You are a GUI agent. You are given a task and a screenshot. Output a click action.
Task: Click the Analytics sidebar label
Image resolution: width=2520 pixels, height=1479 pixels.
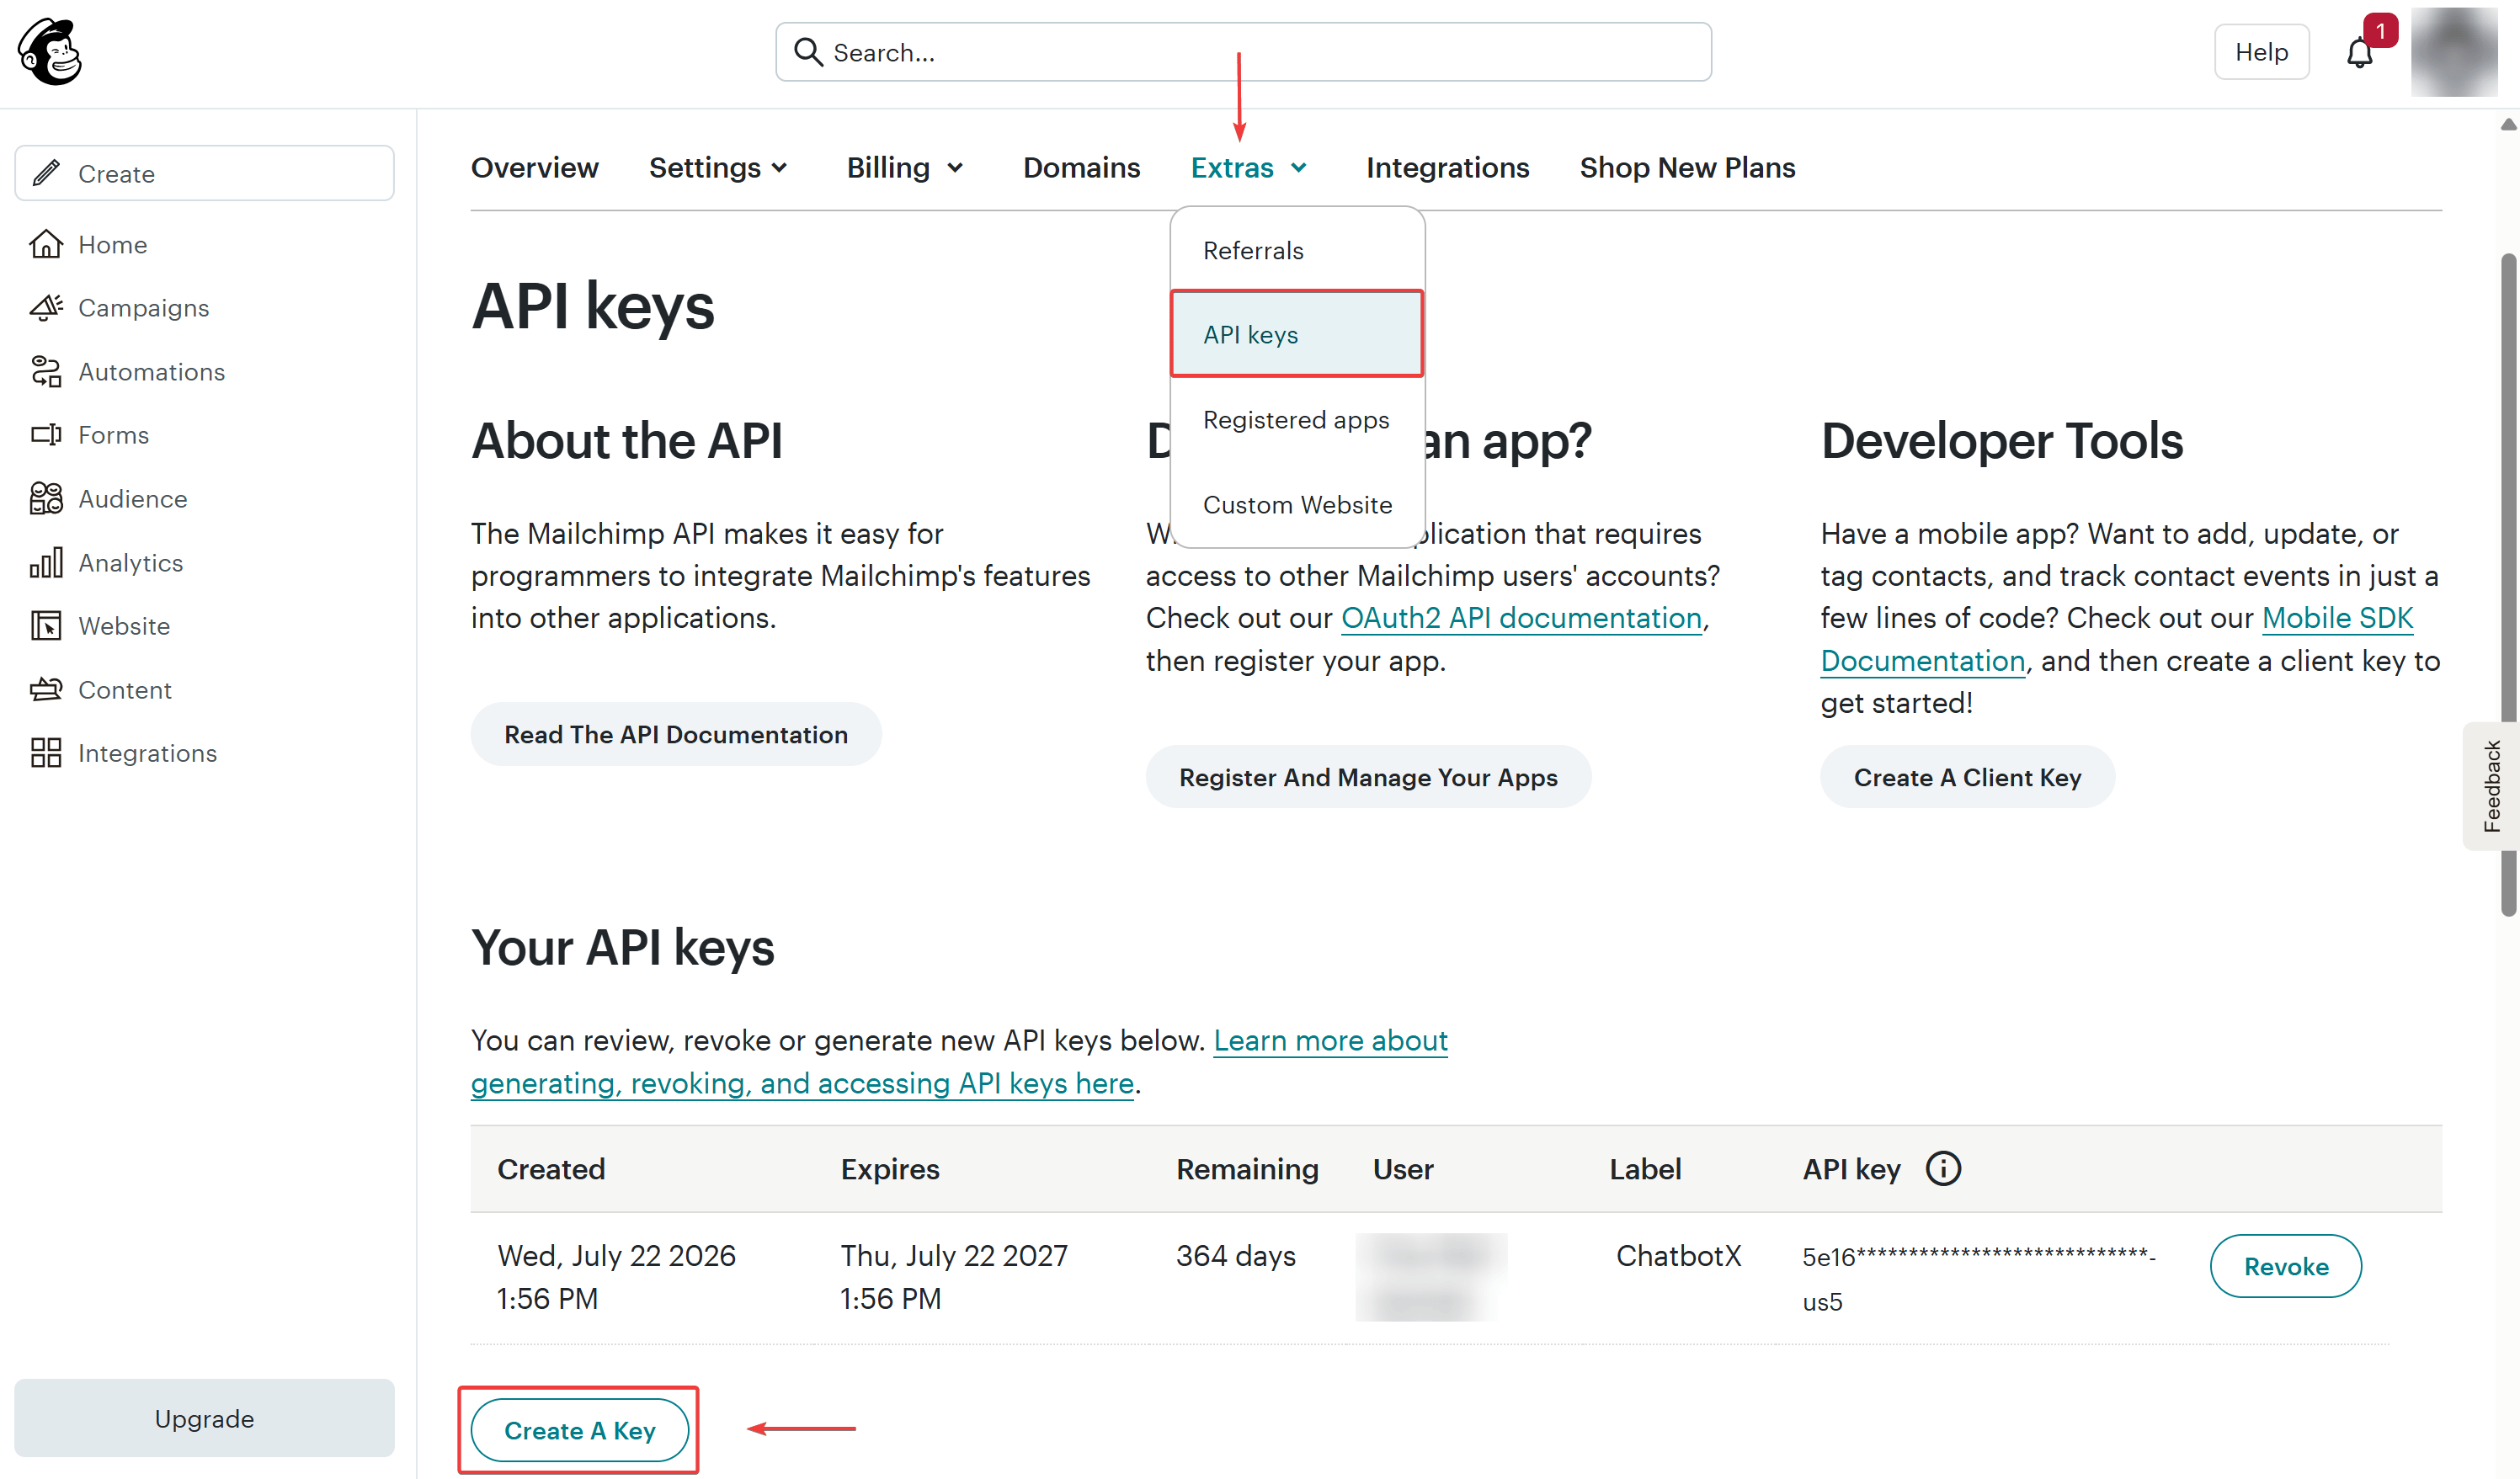(x=131, y=562)
